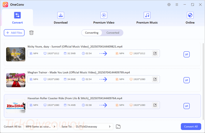Viewport: 205px width, 133px height.
Task: Click the 34.9MB file size value
Action: click(x=71, y=79)
